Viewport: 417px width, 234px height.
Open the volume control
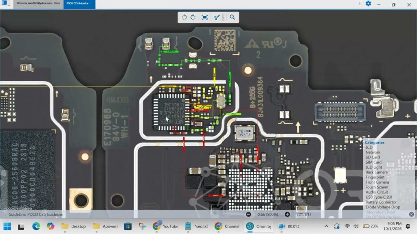356,226
